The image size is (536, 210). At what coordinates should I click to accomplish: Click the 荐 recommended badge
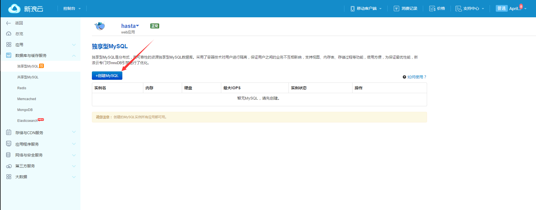pos(41,66)
